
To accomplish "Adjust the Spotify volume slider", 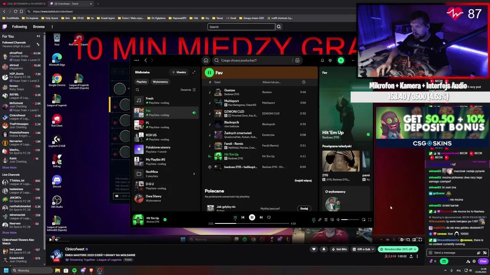I will (x=350, y=220).
